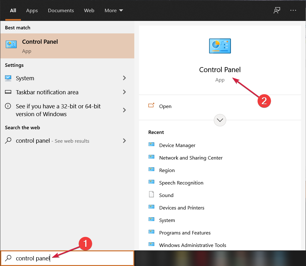The width and height of the screenshot is (306, 266).
Task: Click the info icon for 32-bit or 64-bit
Action: click(x=8, y=106)
